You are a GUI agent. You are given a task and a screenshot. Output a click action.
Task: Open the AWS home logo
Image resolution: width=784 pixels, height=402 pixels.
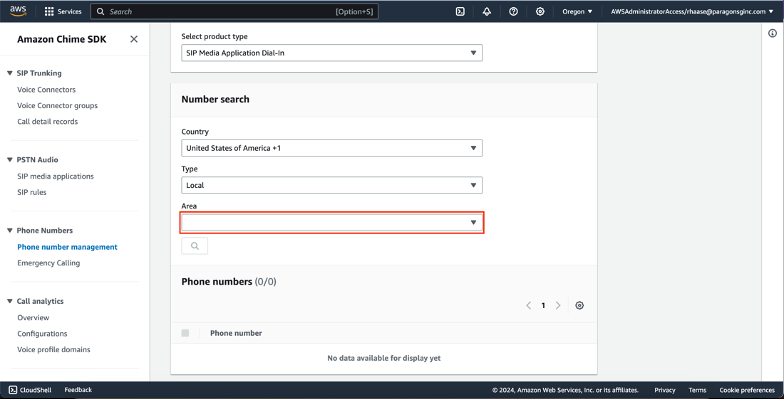(18, 11)
